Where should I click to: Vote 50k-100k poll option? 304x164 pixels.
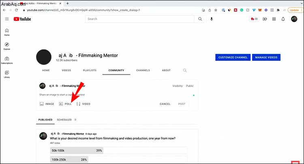pyautogui.click(x=119, y=151)
